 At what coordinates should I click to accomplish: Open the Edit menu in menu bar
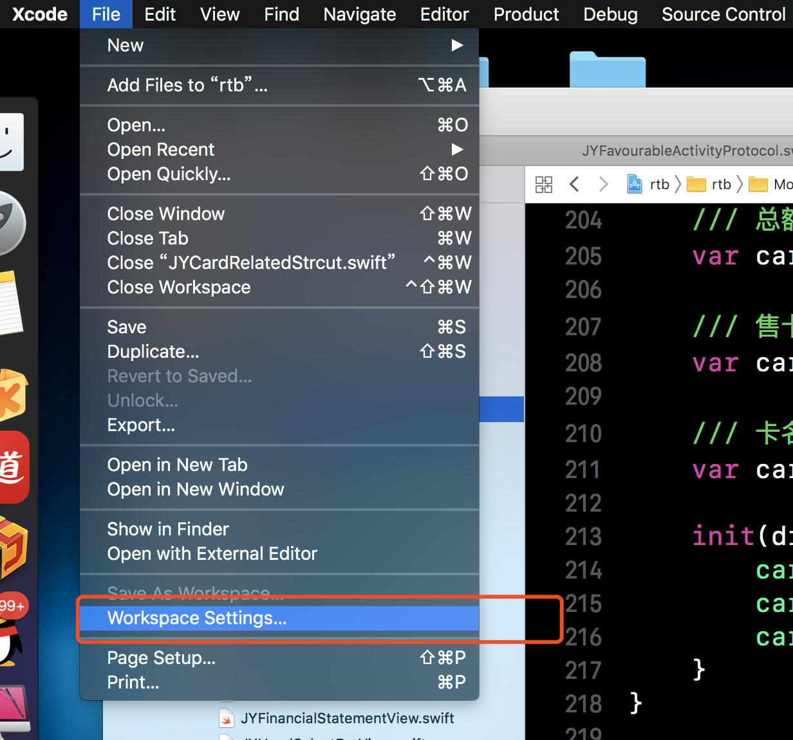(x=160, y=14)
